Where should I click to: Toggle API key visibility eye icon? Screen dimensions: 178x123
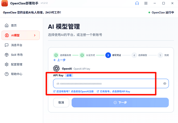[165, 83]
